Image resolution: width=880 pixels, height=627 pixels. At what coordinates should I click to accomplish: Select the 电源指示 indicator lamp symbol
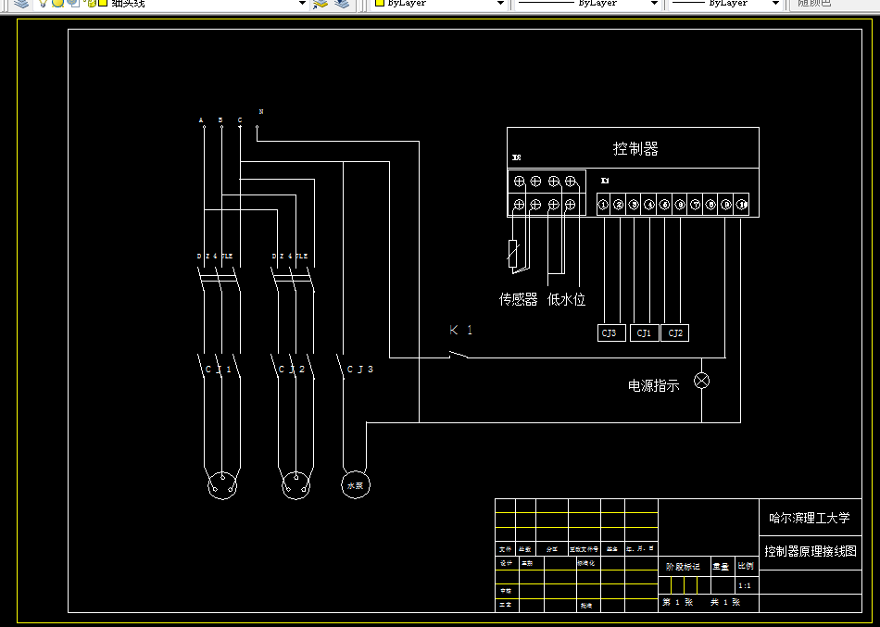tap(701, 380)
